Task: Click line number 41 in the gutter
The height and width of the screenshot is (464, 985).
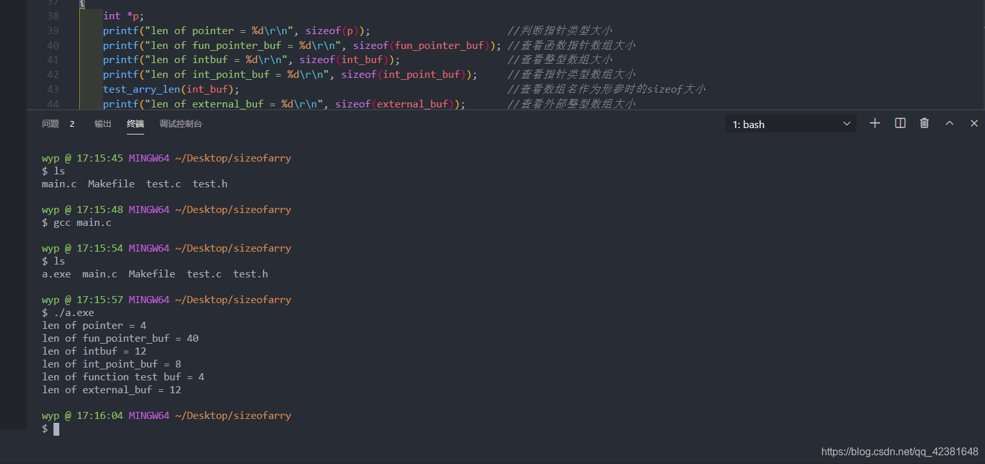Action: coord(53,59)
